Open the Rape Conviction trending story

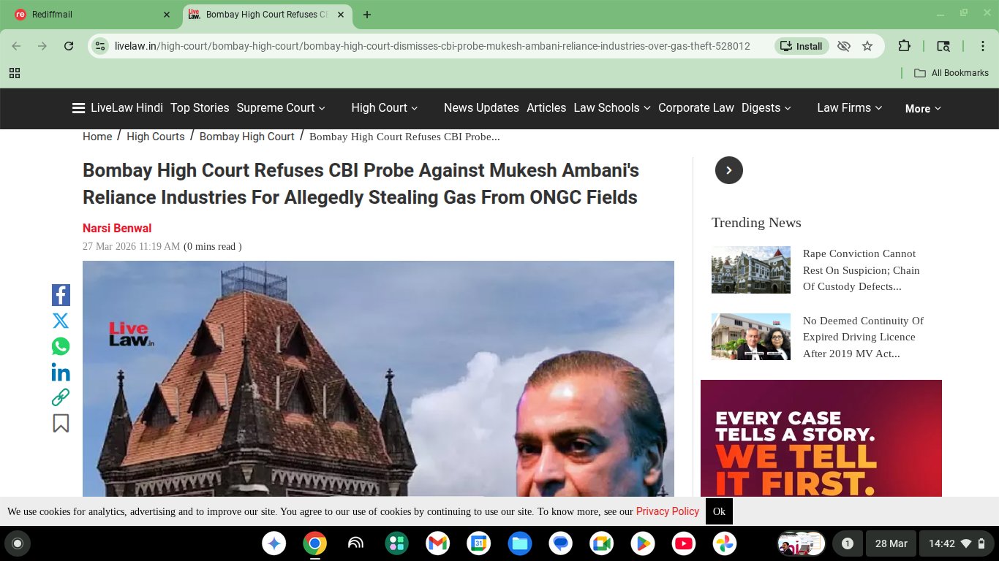click(x=862, y=270)
